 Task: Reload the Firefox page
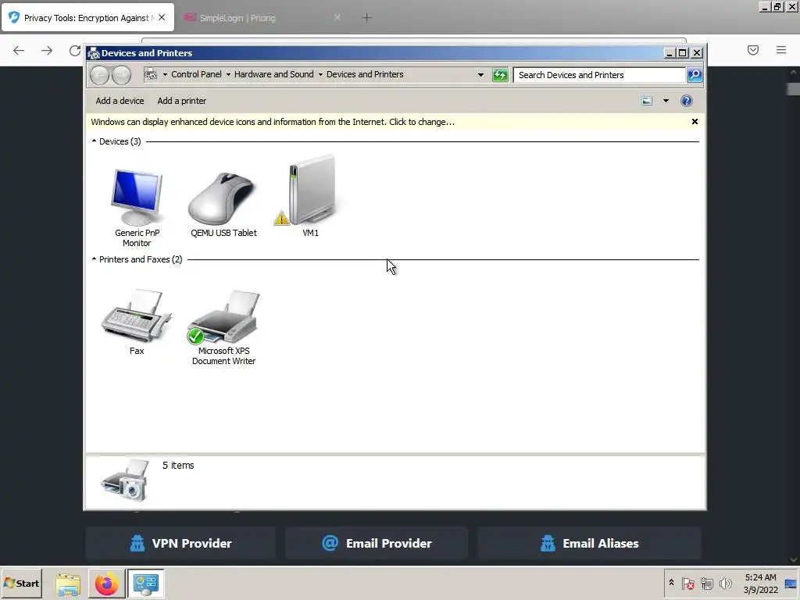75,50
